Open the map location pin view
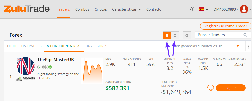This screenshot has height=101, width=252. (187, 35)
